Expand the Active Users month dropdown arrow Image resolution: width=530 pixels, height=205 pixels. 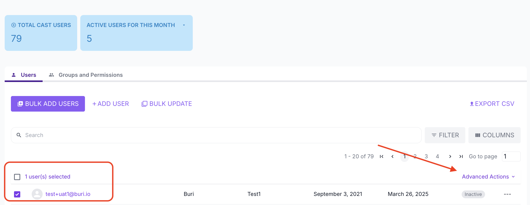[184, 25]
